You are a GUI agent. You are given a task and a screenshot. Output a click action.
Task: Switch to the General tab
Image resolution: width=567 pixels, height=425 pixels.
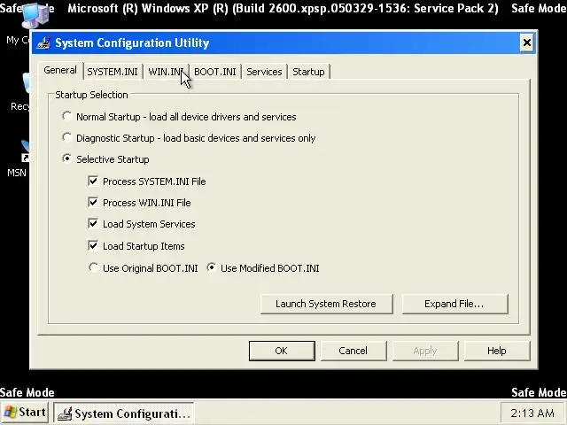click(x=60, y=70)
